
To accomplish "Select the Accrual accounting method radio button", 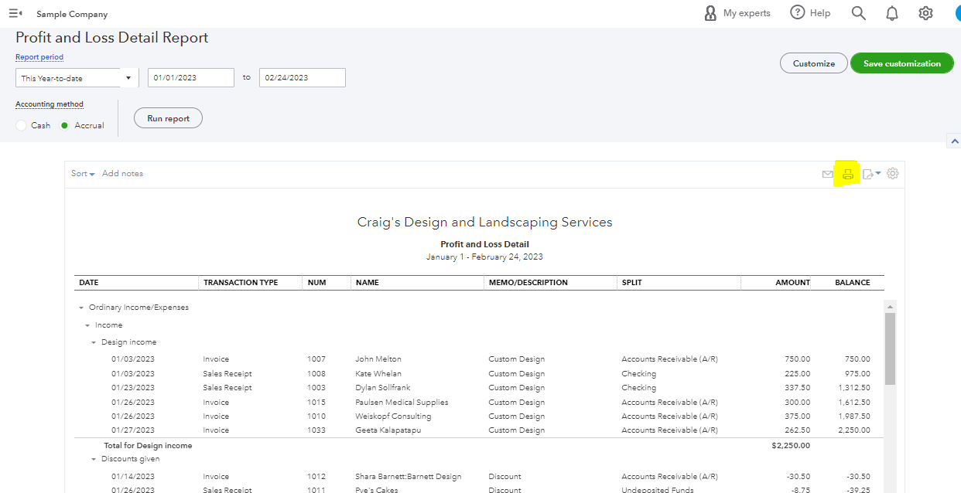I will coord(66,124).
